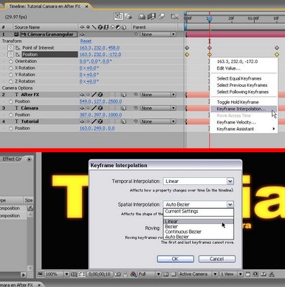Show the last snapshot icon
The image size is (285, 287).
126,274
